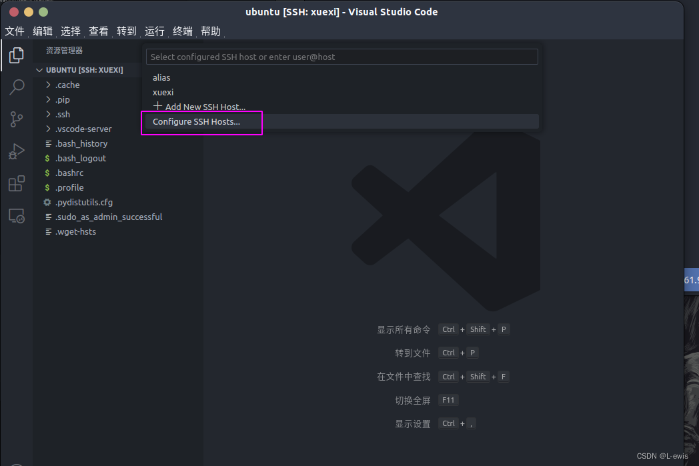699x466 pixels.
Task: Open the 帮助 menu
Action: pos(211,31)
